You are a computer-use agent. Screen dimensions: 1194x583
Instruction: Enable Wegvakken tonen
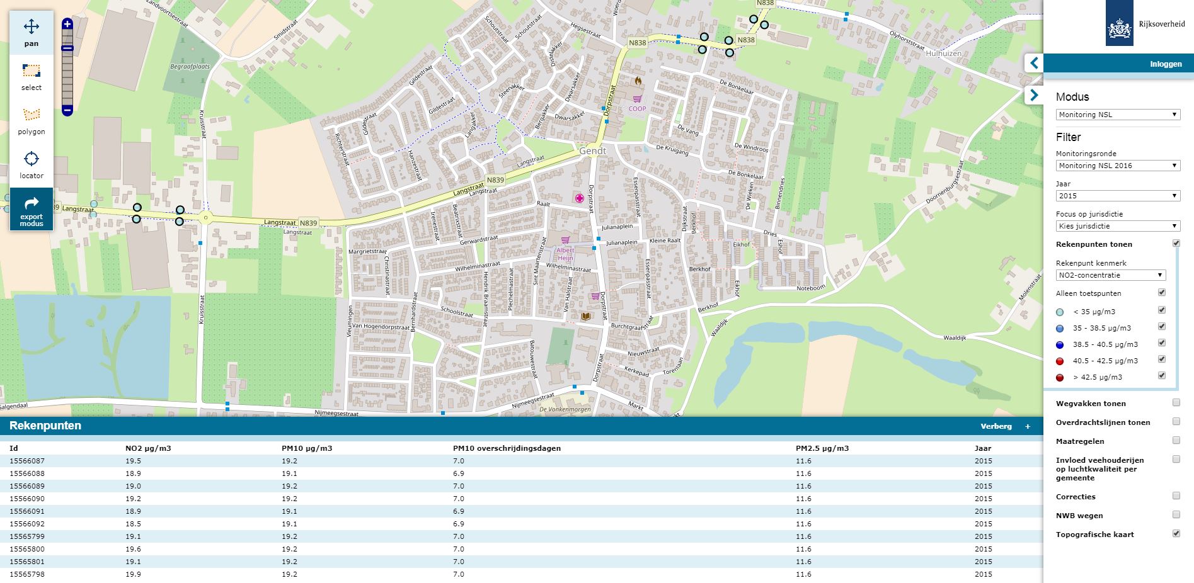(x=1176, y=402)
